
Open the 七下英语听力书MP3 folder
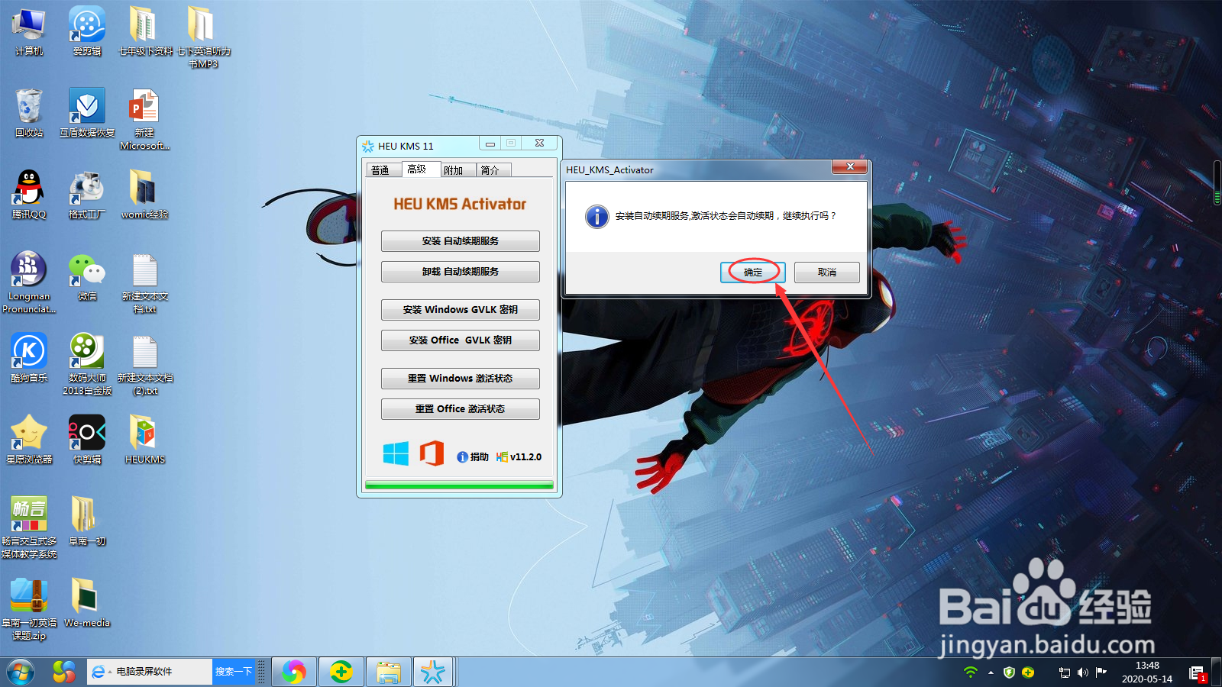coord(203,38)
